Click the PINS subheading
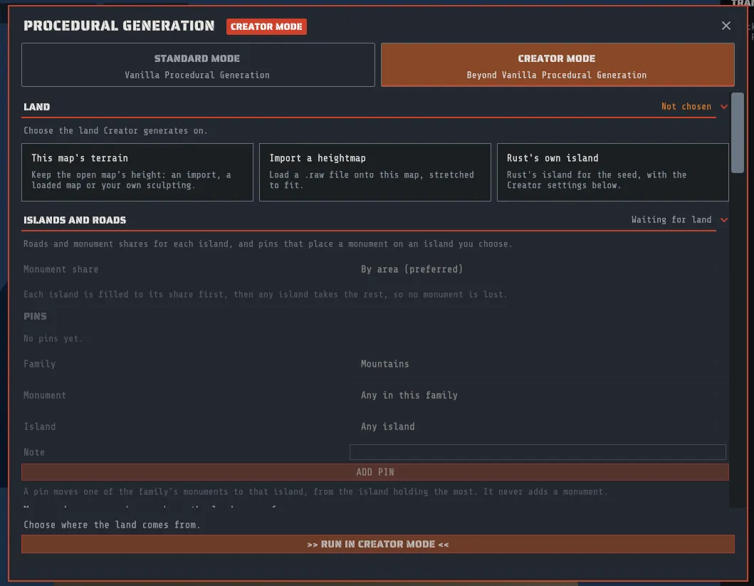The width and height of the screenshot is (754, 586). coord(35,316)
